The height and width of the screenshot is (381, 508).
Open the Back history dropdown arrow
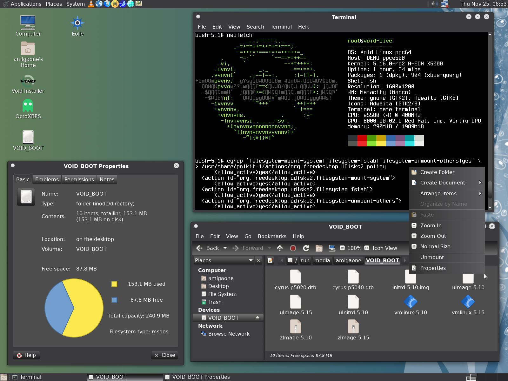pyautogui.click(x=225, y=248)
